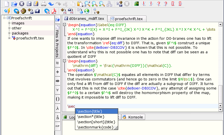Jump to the next LaTeX error

pos(151,4)
